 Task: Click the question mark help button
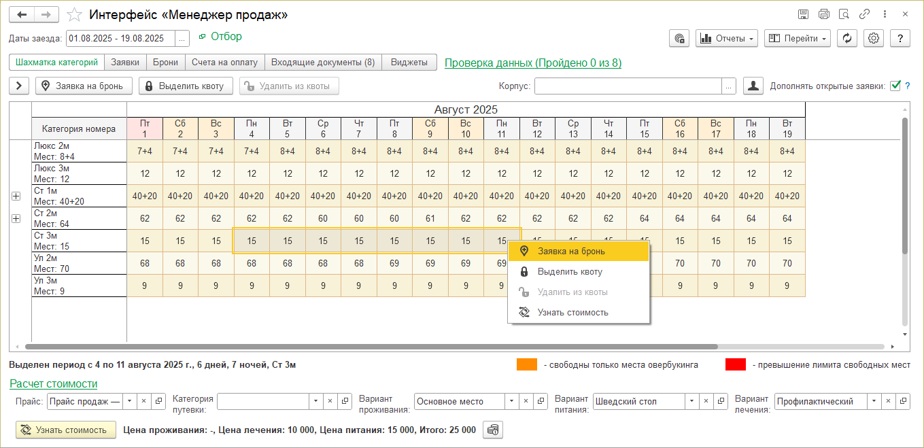pyautogui.click(x=900, y=38)
